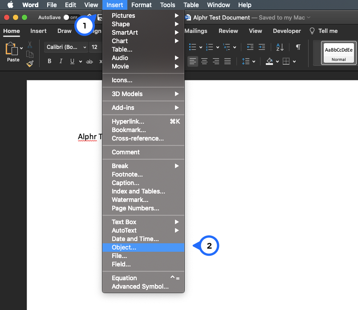Click the Cut scissors icon
The width and height of the screenshot is (358, 310).
click(x=30, y=45)
